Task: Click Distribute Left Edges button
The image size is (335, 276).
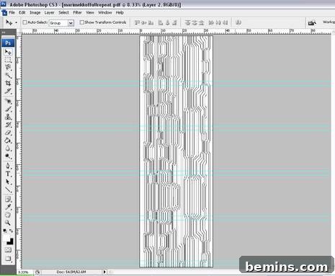Action: tap(211, 23)
